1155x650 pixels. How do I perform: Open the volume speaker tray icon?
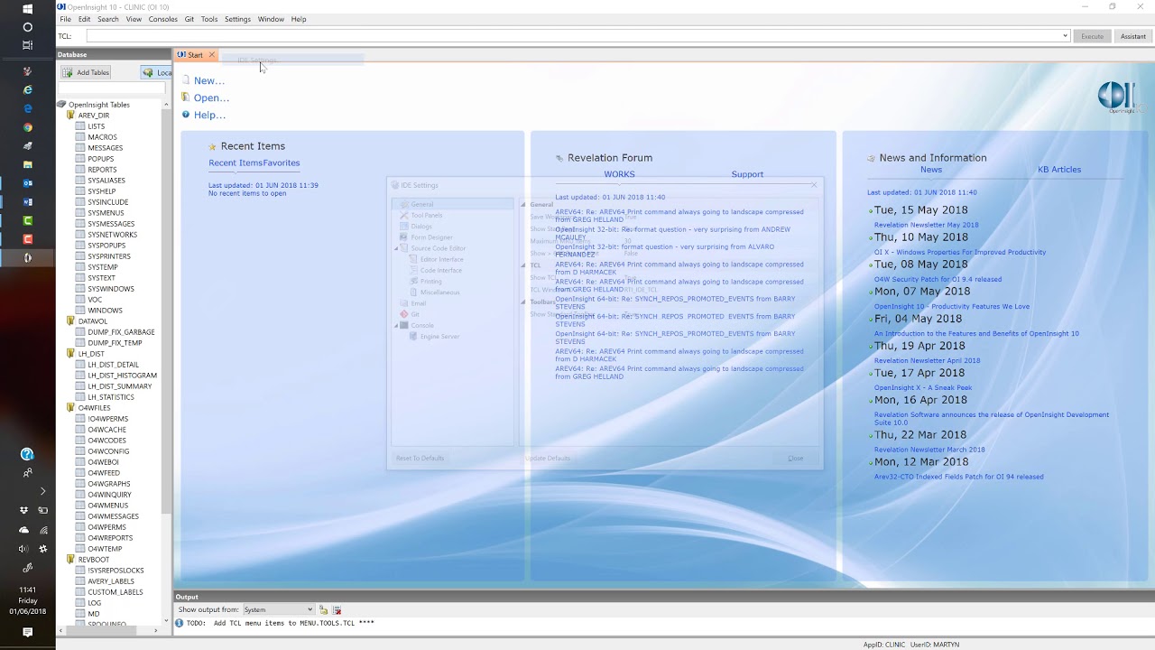pos(23,549)
